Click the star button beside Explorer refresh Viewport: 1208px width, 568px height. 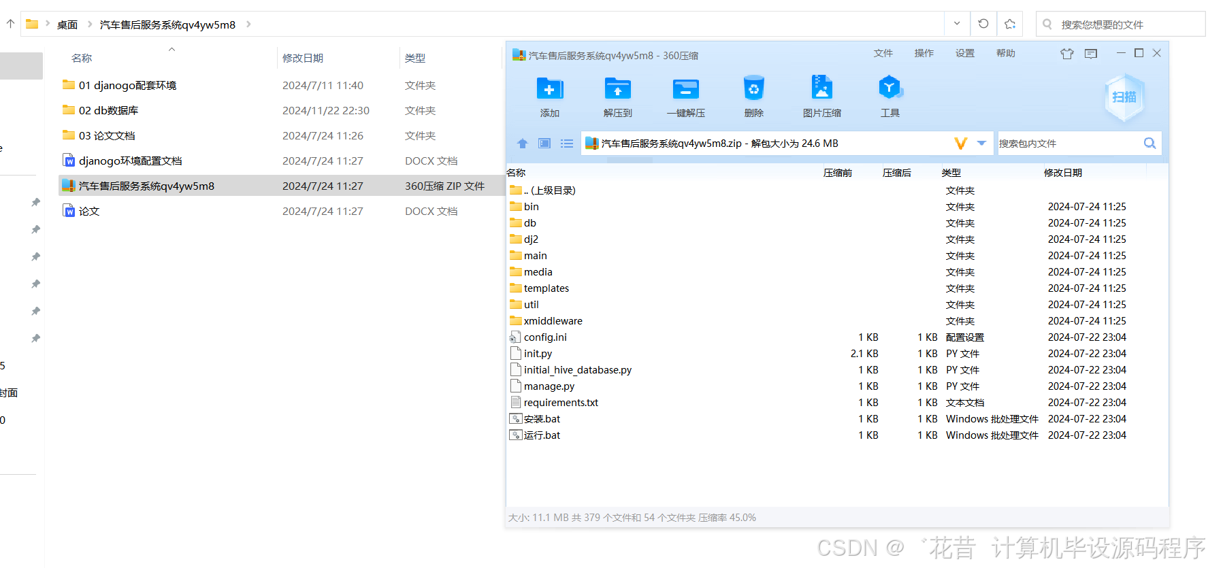[x=1010, y=24]
